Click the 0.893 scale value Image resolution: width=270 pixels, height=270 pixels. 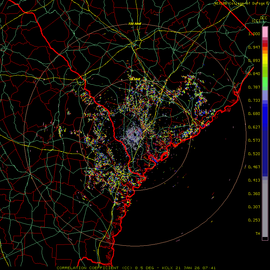pyautogui.click(x=254, y=60)
